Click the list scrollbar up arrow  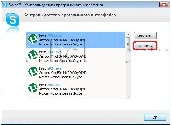pyautogui.click(x=128, y=35)
